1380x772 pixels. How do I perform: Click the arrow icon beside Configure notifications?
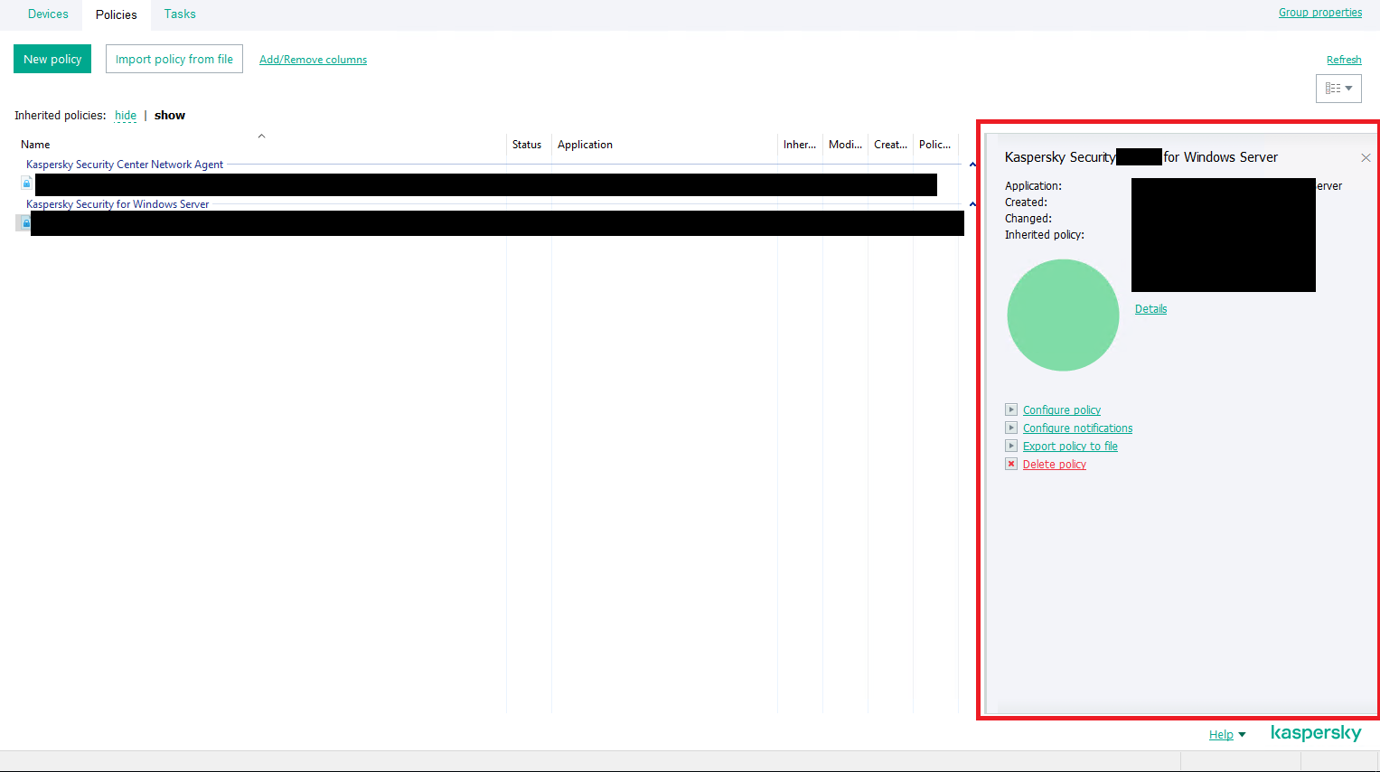click(x=1011, y=428)
